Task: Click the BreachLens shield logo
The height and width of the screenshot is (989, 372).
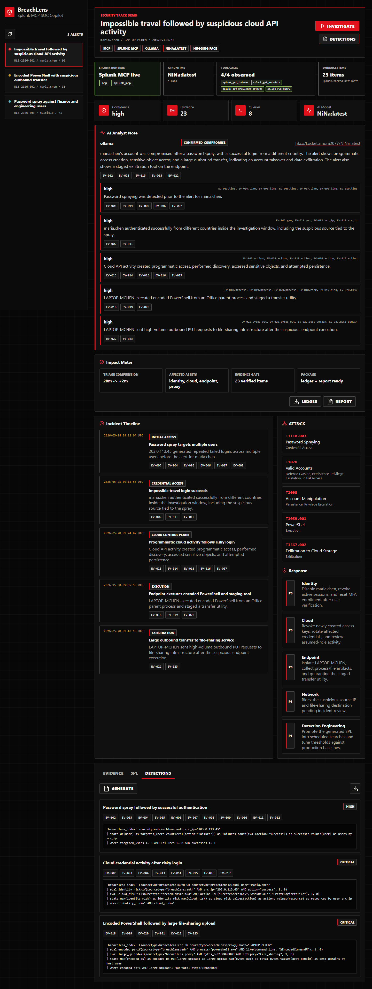Action: pyautogui.click(x=10, y=12)
